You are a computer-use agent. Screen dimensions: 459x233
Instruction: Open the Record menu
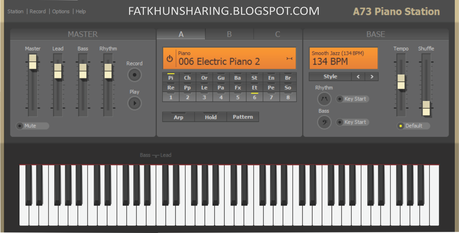[x=38, y=11]
